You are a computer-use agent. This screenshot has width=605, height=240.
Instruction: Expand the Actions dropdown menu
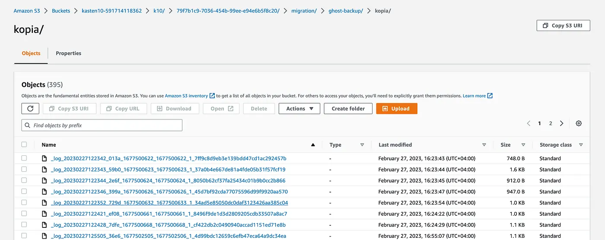tap(299, 109)
